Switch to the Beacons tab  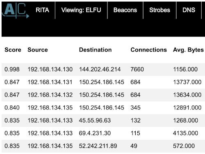[x=125, y=10]
